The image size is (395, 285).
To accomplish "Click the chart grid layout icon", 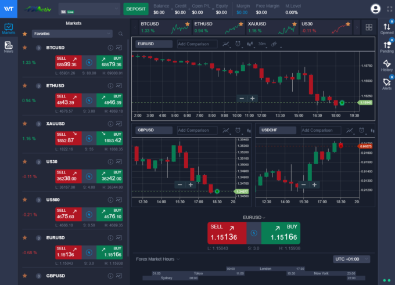I will (x=369, y=27).
